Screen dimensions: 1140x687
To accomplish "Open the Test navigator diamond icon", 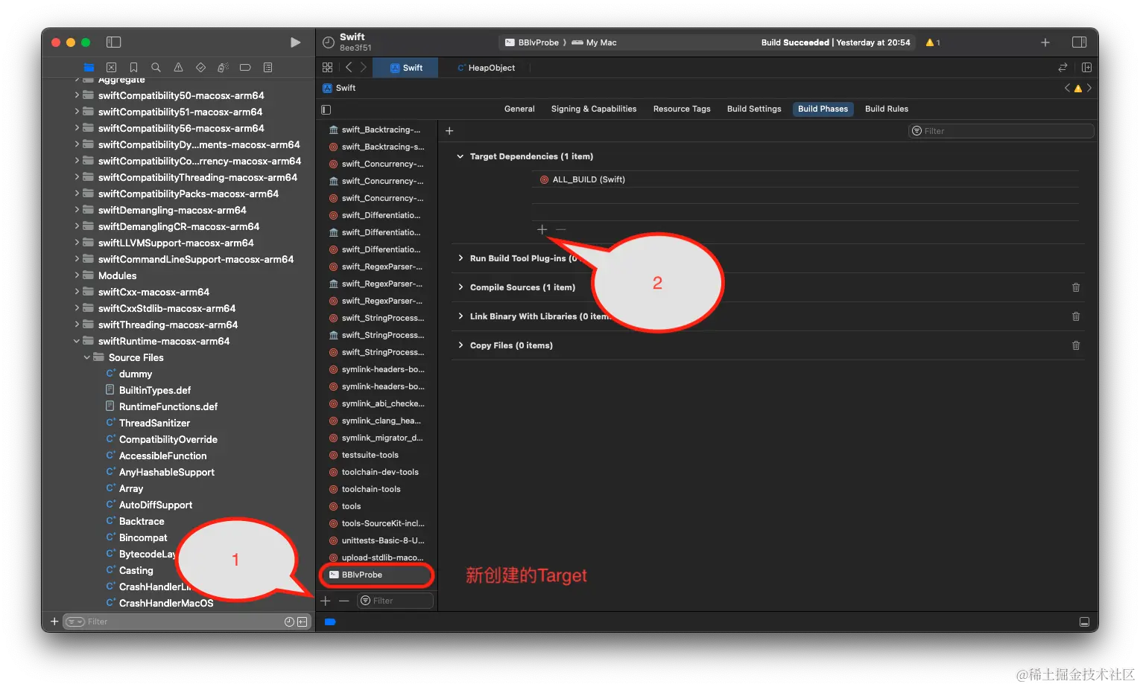I will point(200,68).
